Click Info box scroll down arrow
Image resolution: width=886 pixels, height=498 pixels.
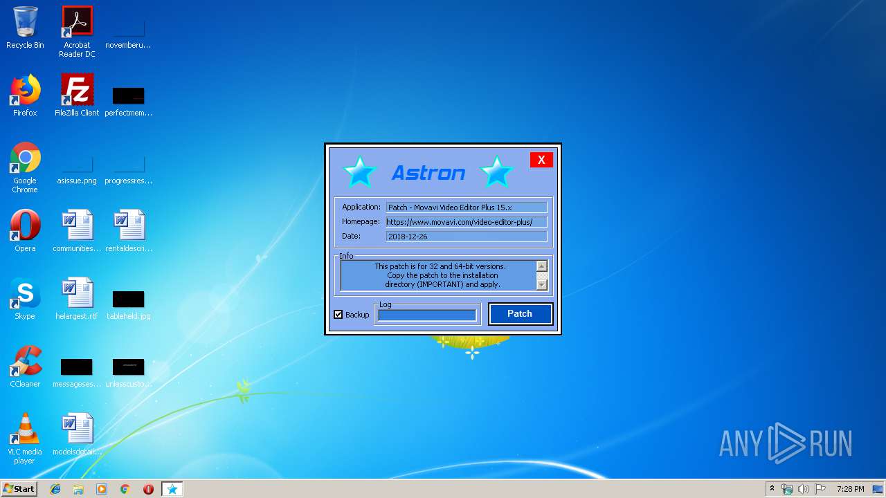(x=542, y=284)
